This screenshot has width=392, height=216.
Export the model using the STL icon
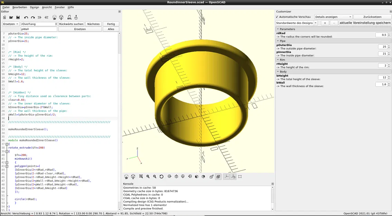69,17
